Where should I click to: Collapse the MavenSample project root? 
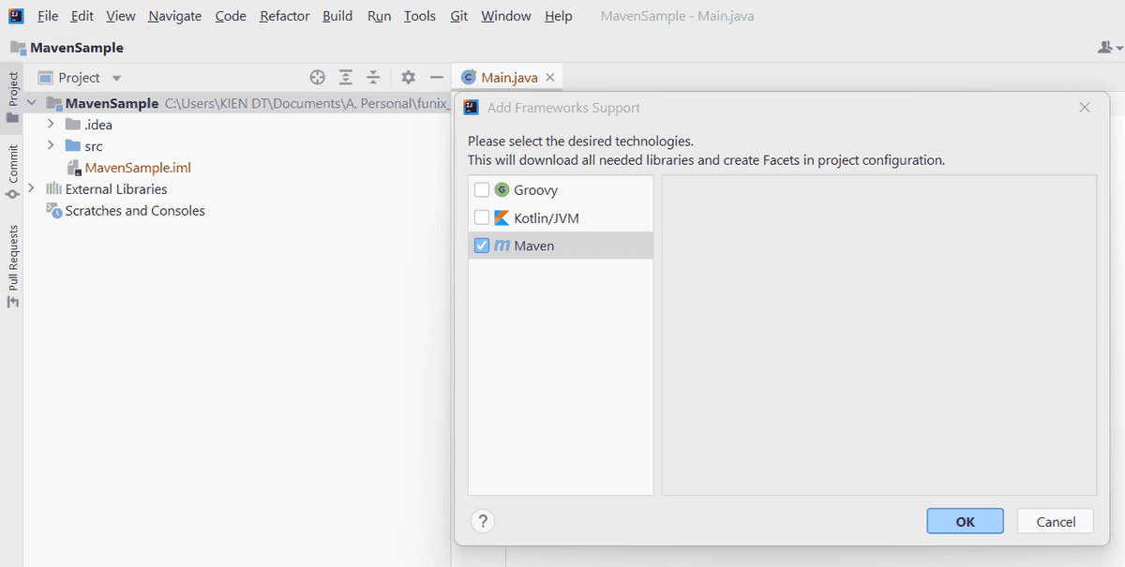tap(31, 103)
